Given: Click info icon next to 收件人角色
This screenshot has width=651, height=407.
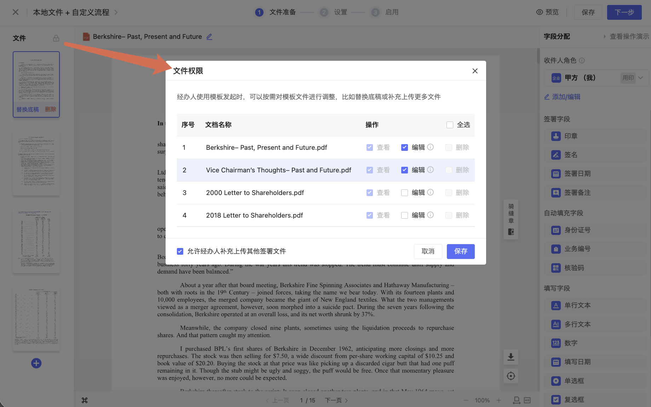Looking at the screenshot, I should (582, 60).
